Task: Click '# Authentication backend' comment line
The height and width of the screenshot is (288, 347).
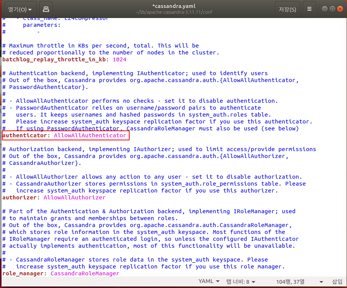Action: pyautogui.click(x=135, y=73)
